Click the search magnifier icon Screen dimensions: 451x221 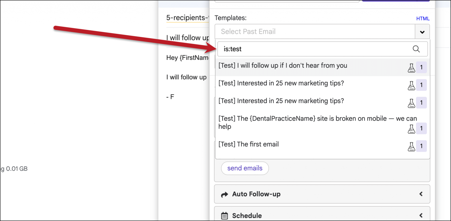click(416, 49)
